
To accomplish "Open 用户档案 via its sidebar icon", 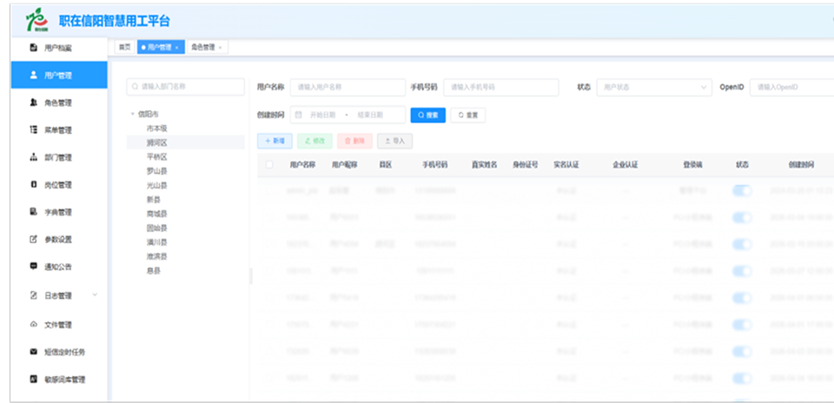I will [33, 48].
